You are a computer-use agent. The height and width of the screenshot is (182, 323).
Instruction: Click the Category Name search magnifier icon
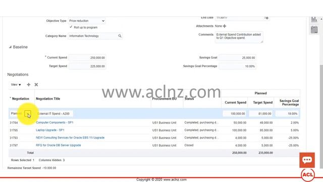click(x=120, y=36)
